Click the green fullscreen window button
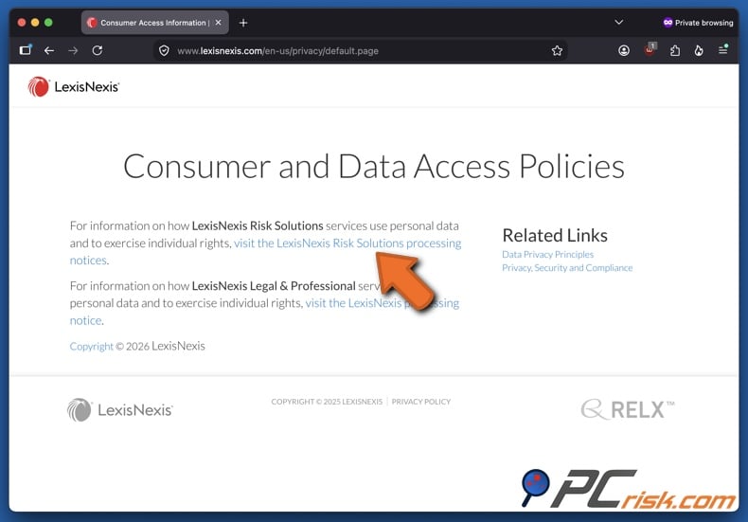This screenshot has height=522, width=748. tap(48, 23)
